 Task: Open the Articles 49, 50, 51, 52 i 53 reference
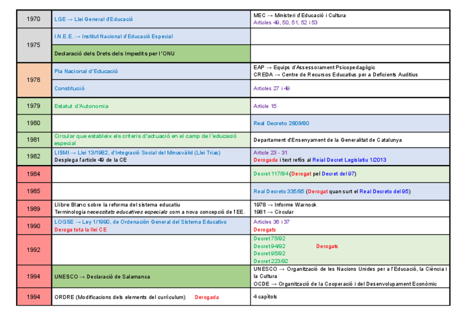coord(284,23)
